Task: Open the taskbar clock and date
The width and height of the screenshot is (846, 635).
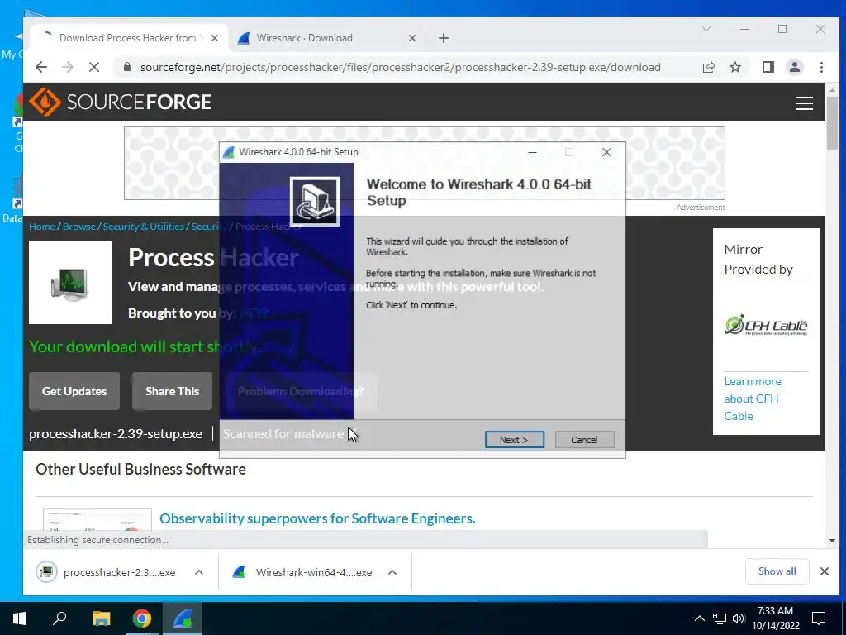Action: coord(775,618)
